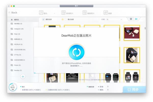
Task: Open the dropdown arrow beside Export
Action: pos(55,13)
